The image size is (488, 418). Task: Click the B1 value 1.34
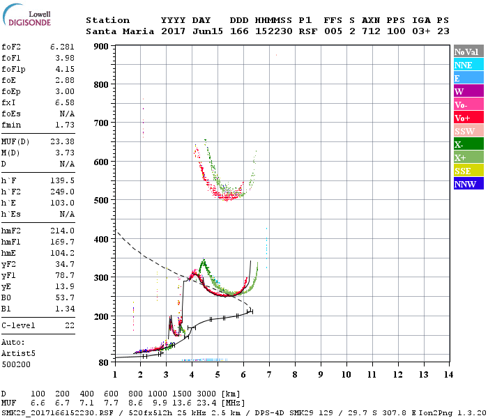click(65, 309)
